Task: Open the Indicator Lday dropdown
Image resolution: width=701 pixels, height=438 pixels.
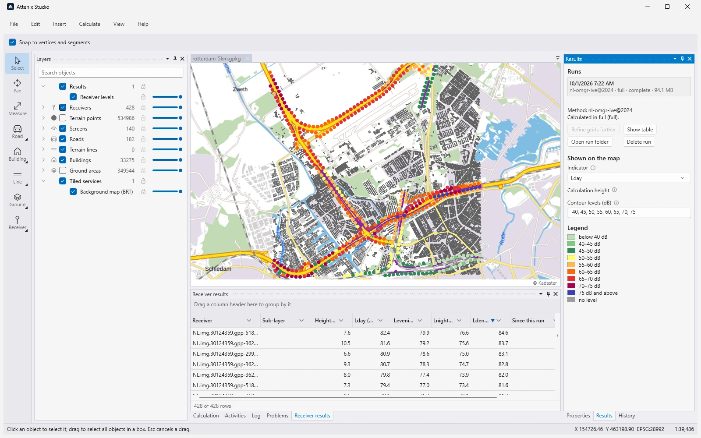Action: [x=629, y=178]
